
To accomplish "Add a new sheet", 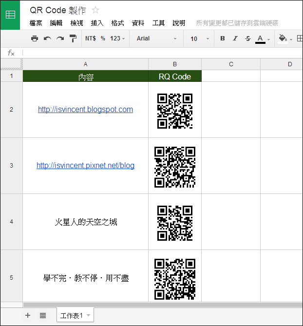I will point(28,315).
